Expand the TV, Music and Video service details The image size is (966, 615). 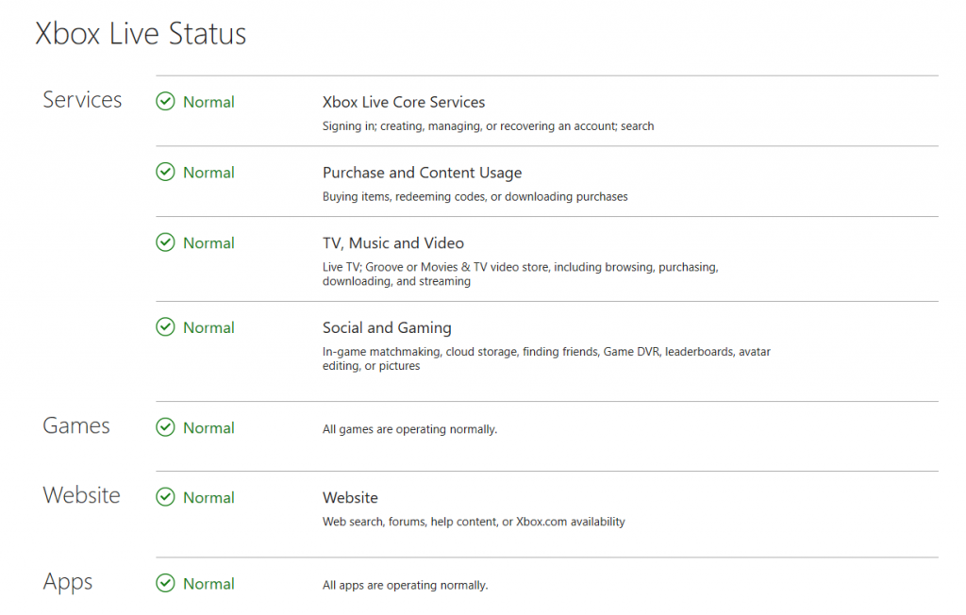(x=393, y=243)
